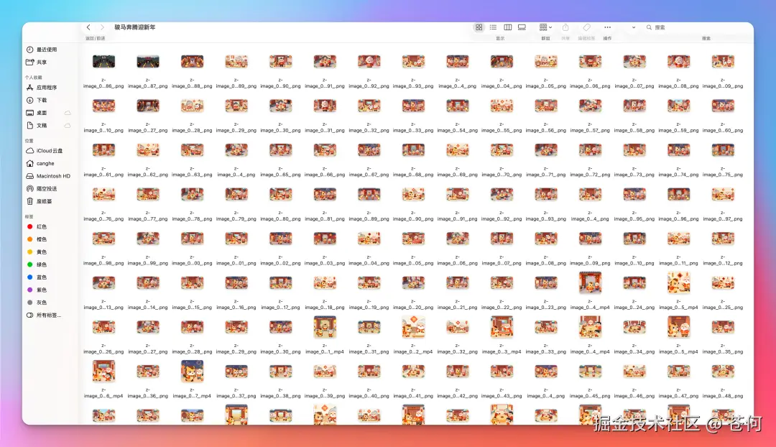
Task: Show 所有标签 all tags
Action: [x=50, y=315]
